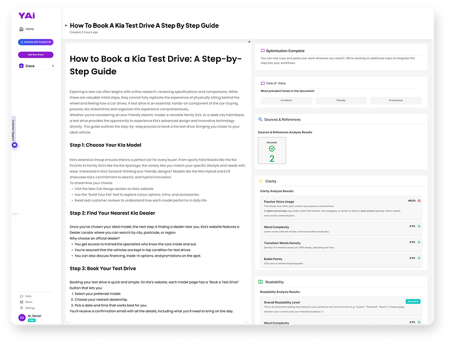Click the back arrow beside the page title

66,26
